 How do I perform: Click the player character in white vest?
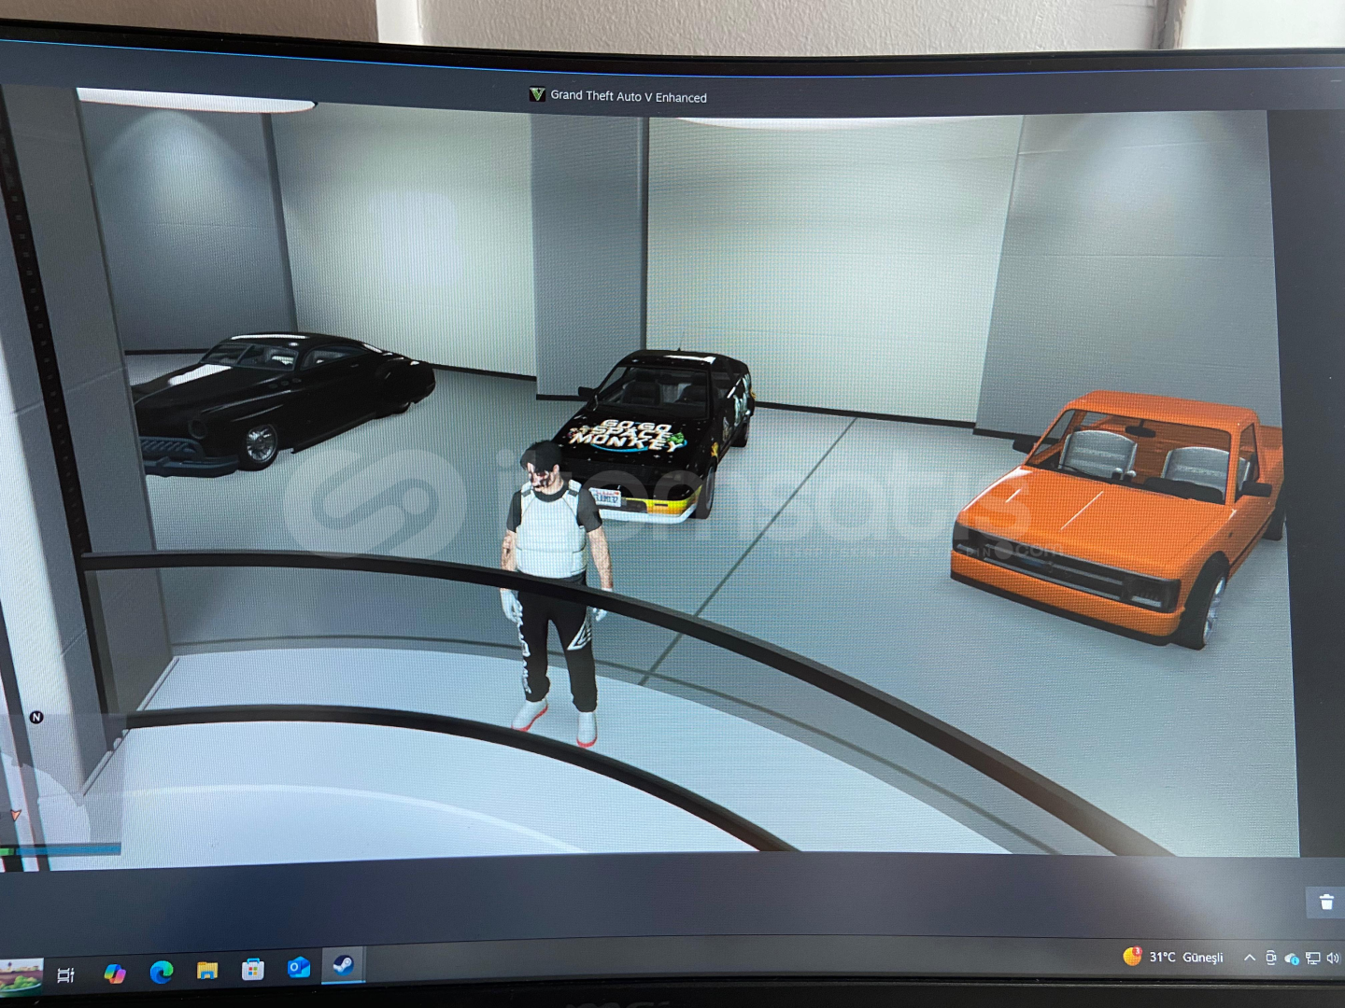coord(557,593)
